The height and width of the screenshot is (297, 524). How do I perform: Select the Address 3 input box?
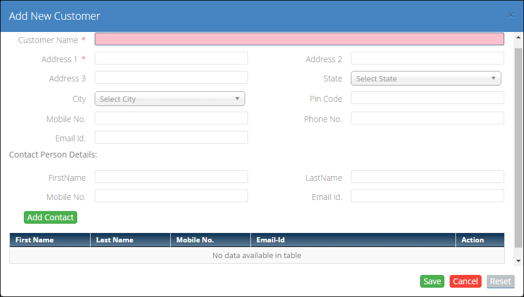pyautogui.click(x=171, y=77)
